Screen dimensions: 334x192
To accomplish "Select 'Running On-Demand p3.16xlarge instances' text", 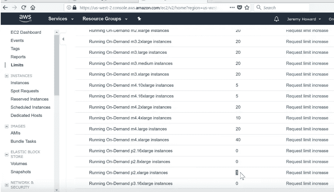I will pos(130,183).
